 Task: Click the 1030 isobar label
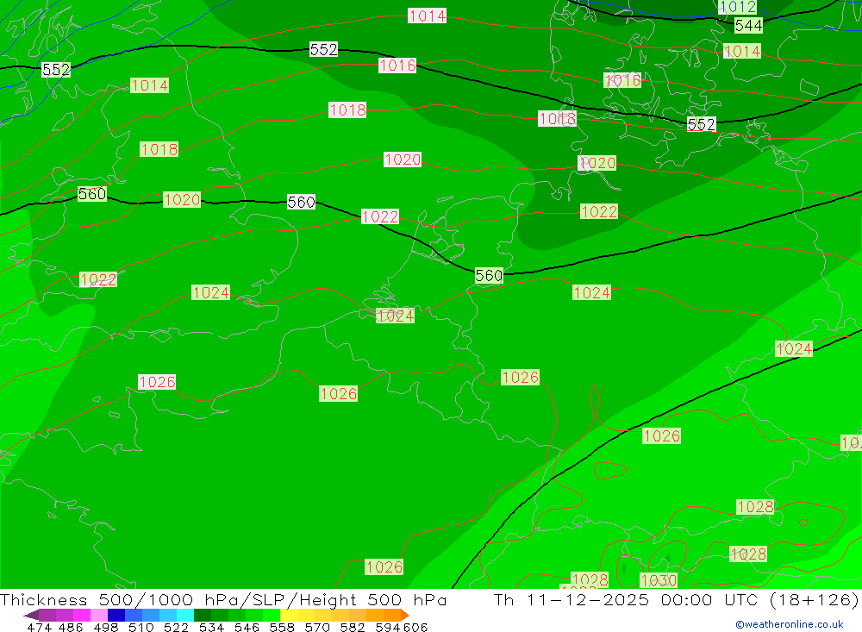click(x=659, y=579)
